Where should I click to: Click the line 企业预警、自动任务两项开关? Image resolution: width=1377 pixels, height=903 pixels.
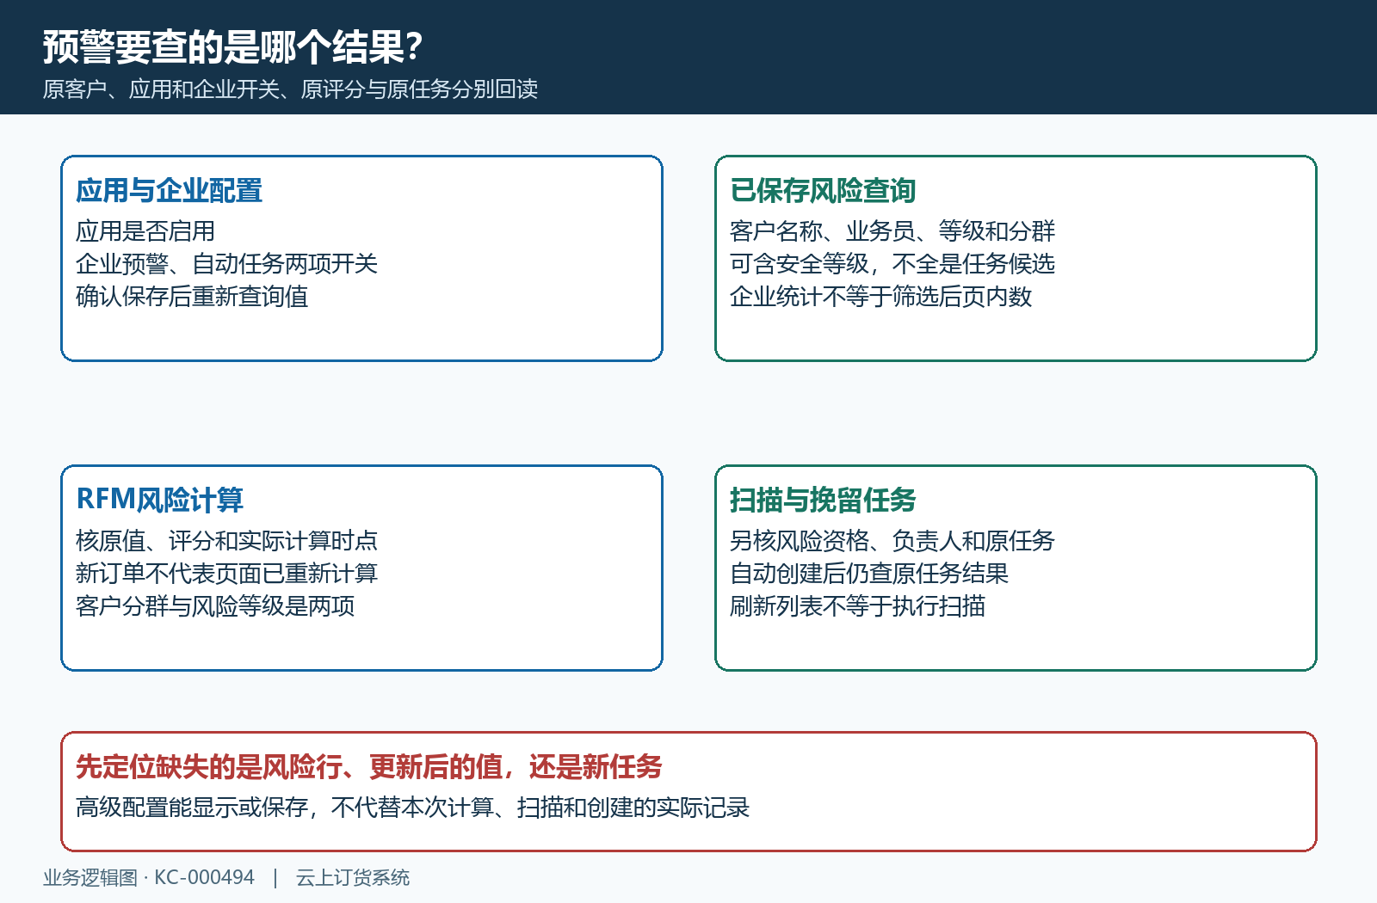coord(226,264)
